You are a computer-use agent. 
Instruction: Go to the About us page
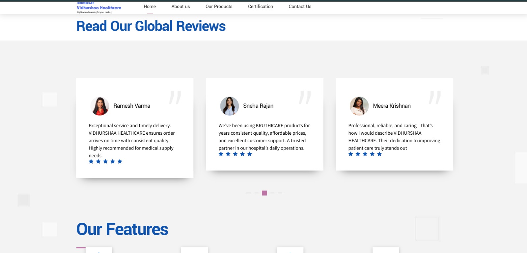pos(180,7)
